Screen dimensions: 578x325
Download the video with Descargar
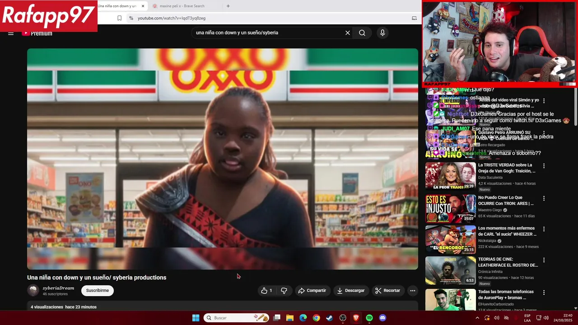coord(350,291)
